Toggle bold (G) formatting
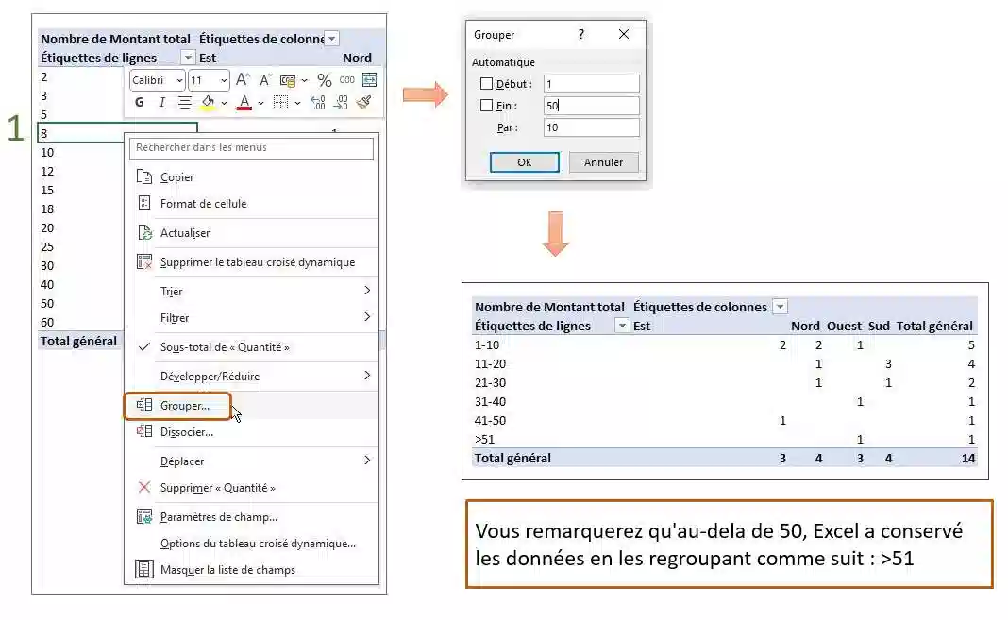The width and height of the screenshot is (1008, 620). [140, 102]
